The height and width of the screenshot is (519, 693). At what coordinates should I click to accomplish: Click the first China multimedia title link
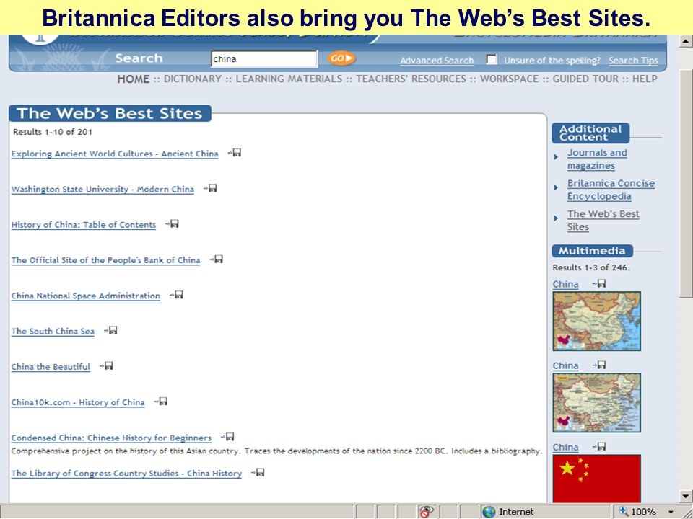(566, 284)
